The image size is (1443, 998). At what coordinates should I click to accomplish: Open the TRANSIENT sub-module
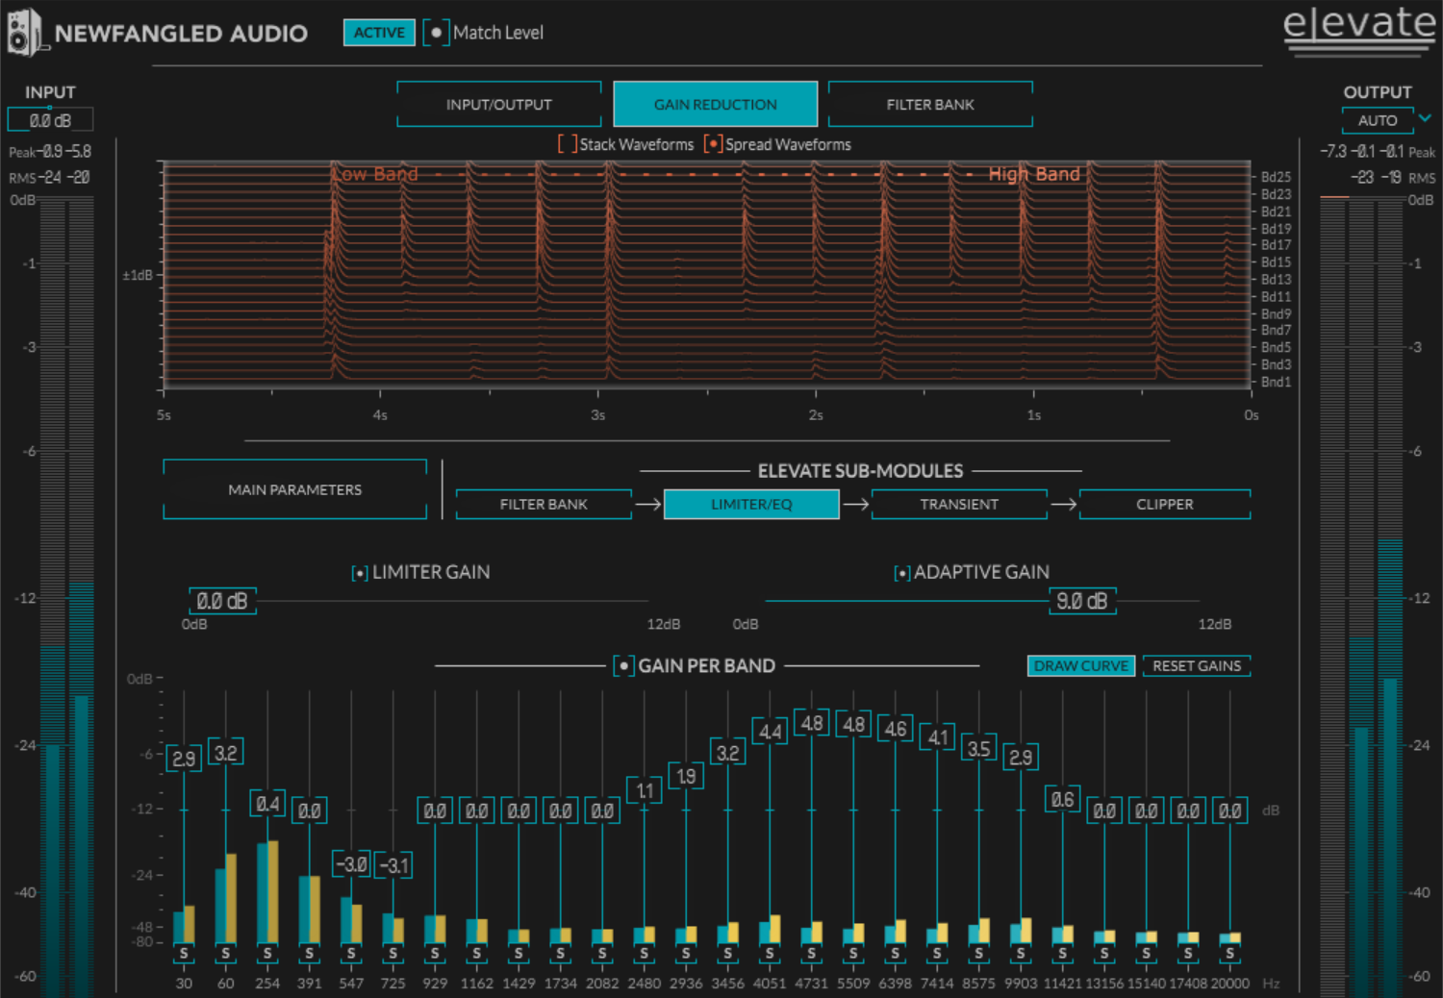pyautogui.click(x=959, y=504)
